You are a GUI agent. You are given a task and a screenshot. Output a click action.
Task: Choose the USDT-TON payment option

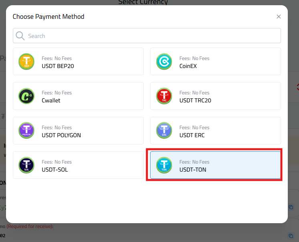(x=215, y=165)
